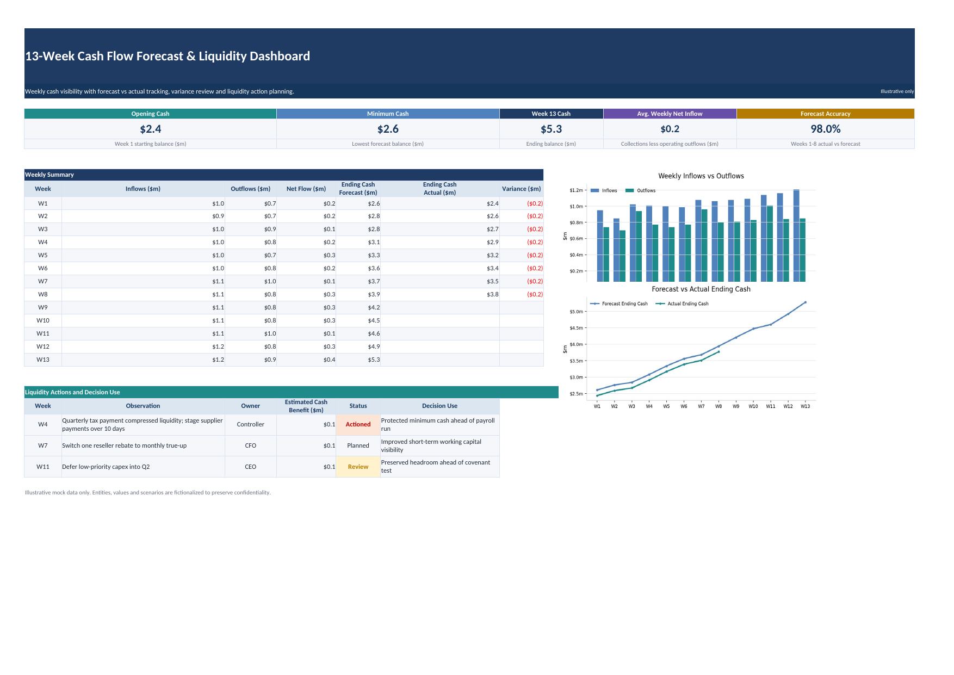Select the 'Weekly Inflows vs Outflows' chart title
This screenshot has height=675, width=954.
click(701, 176)
